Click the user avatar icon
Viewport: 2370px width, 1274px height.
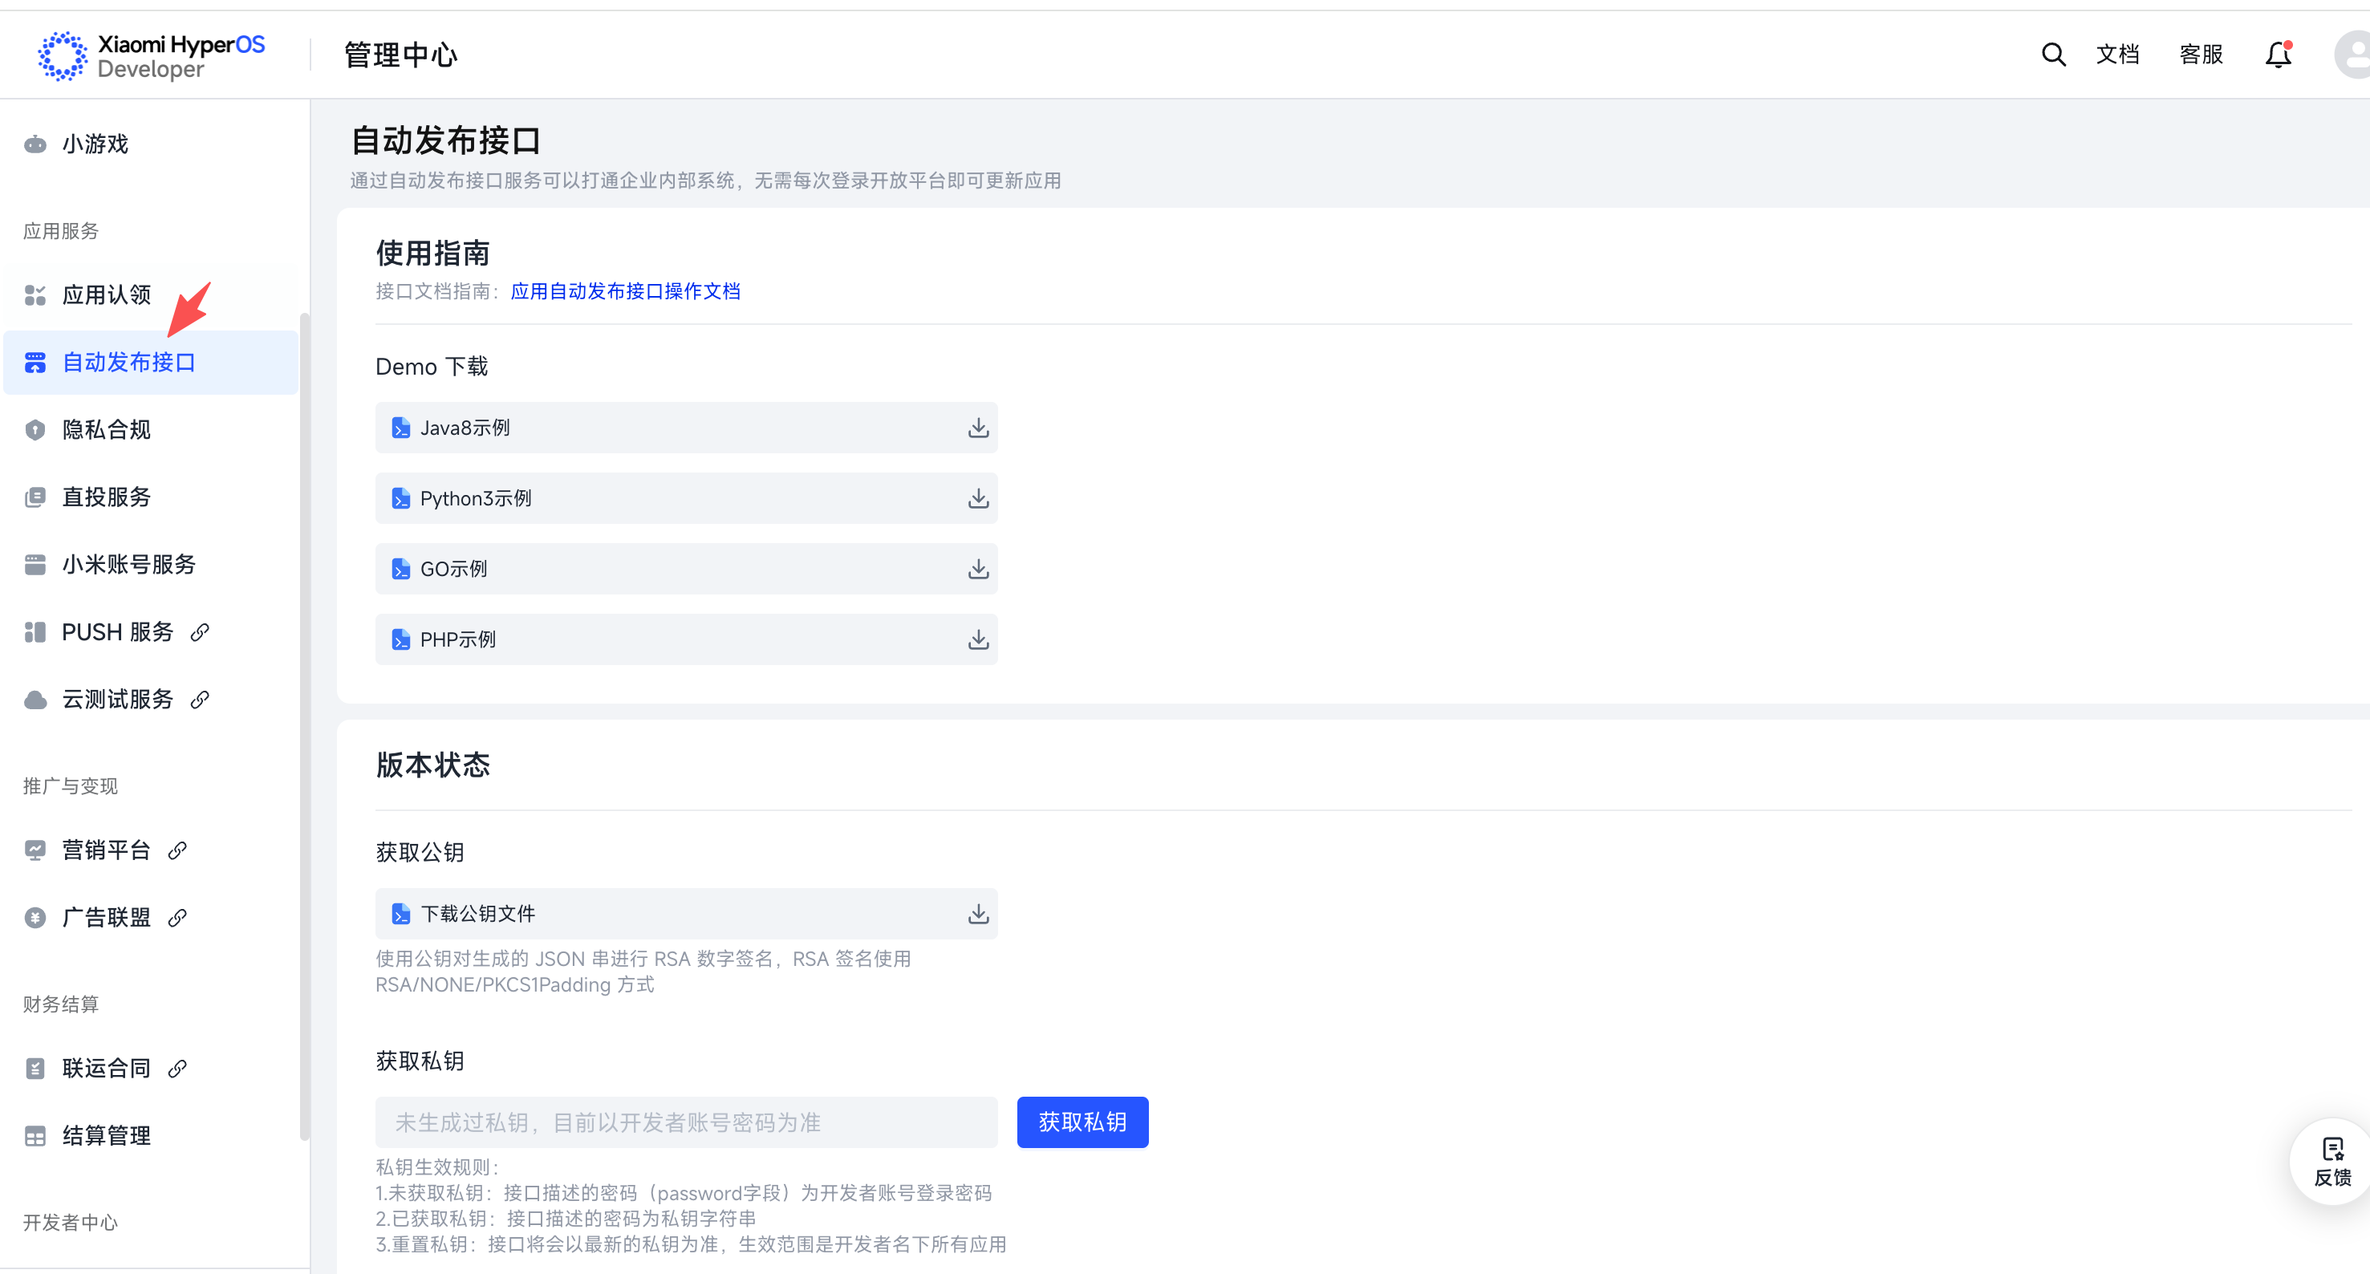[x=2353, y=55]
